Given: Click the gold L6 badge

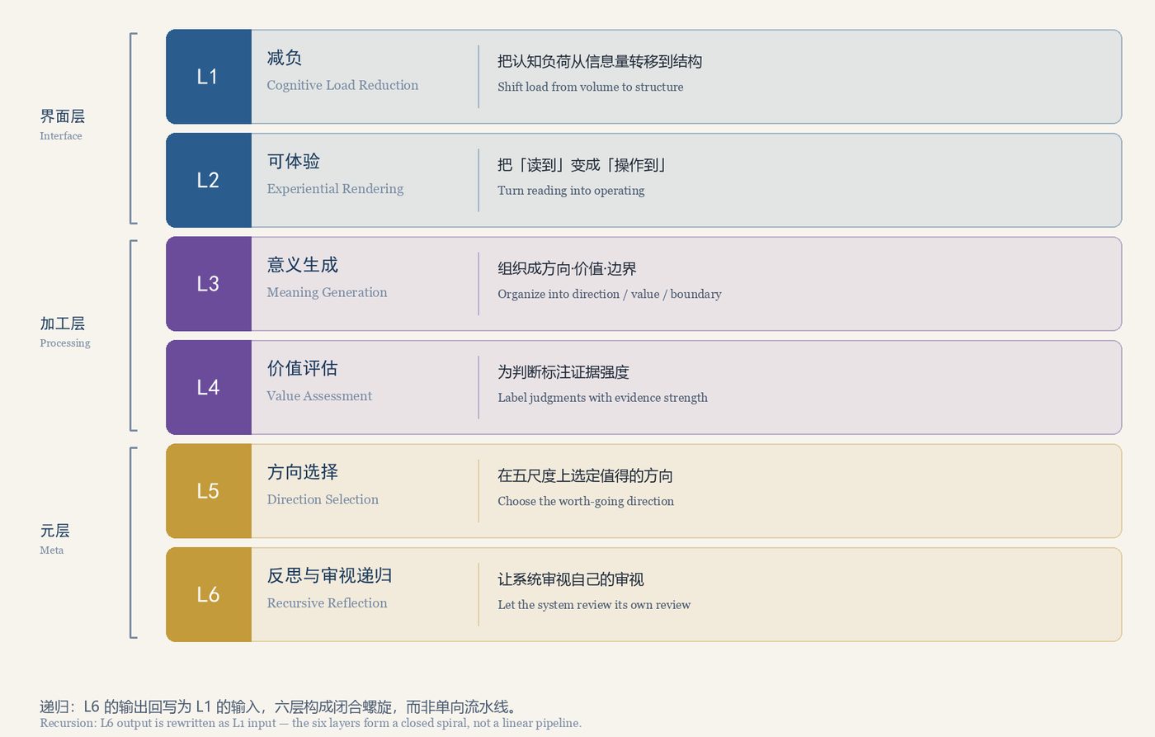Looking at the screenshot, I should (209, 594).
